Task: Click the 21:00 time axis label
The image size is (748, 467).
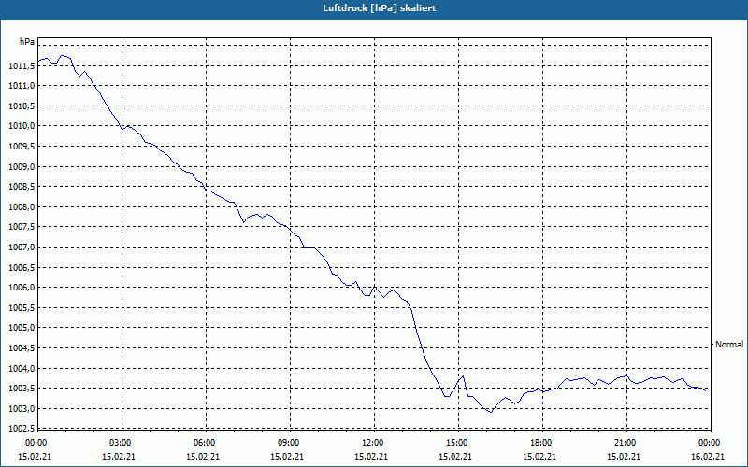Action: coord(625,443)
